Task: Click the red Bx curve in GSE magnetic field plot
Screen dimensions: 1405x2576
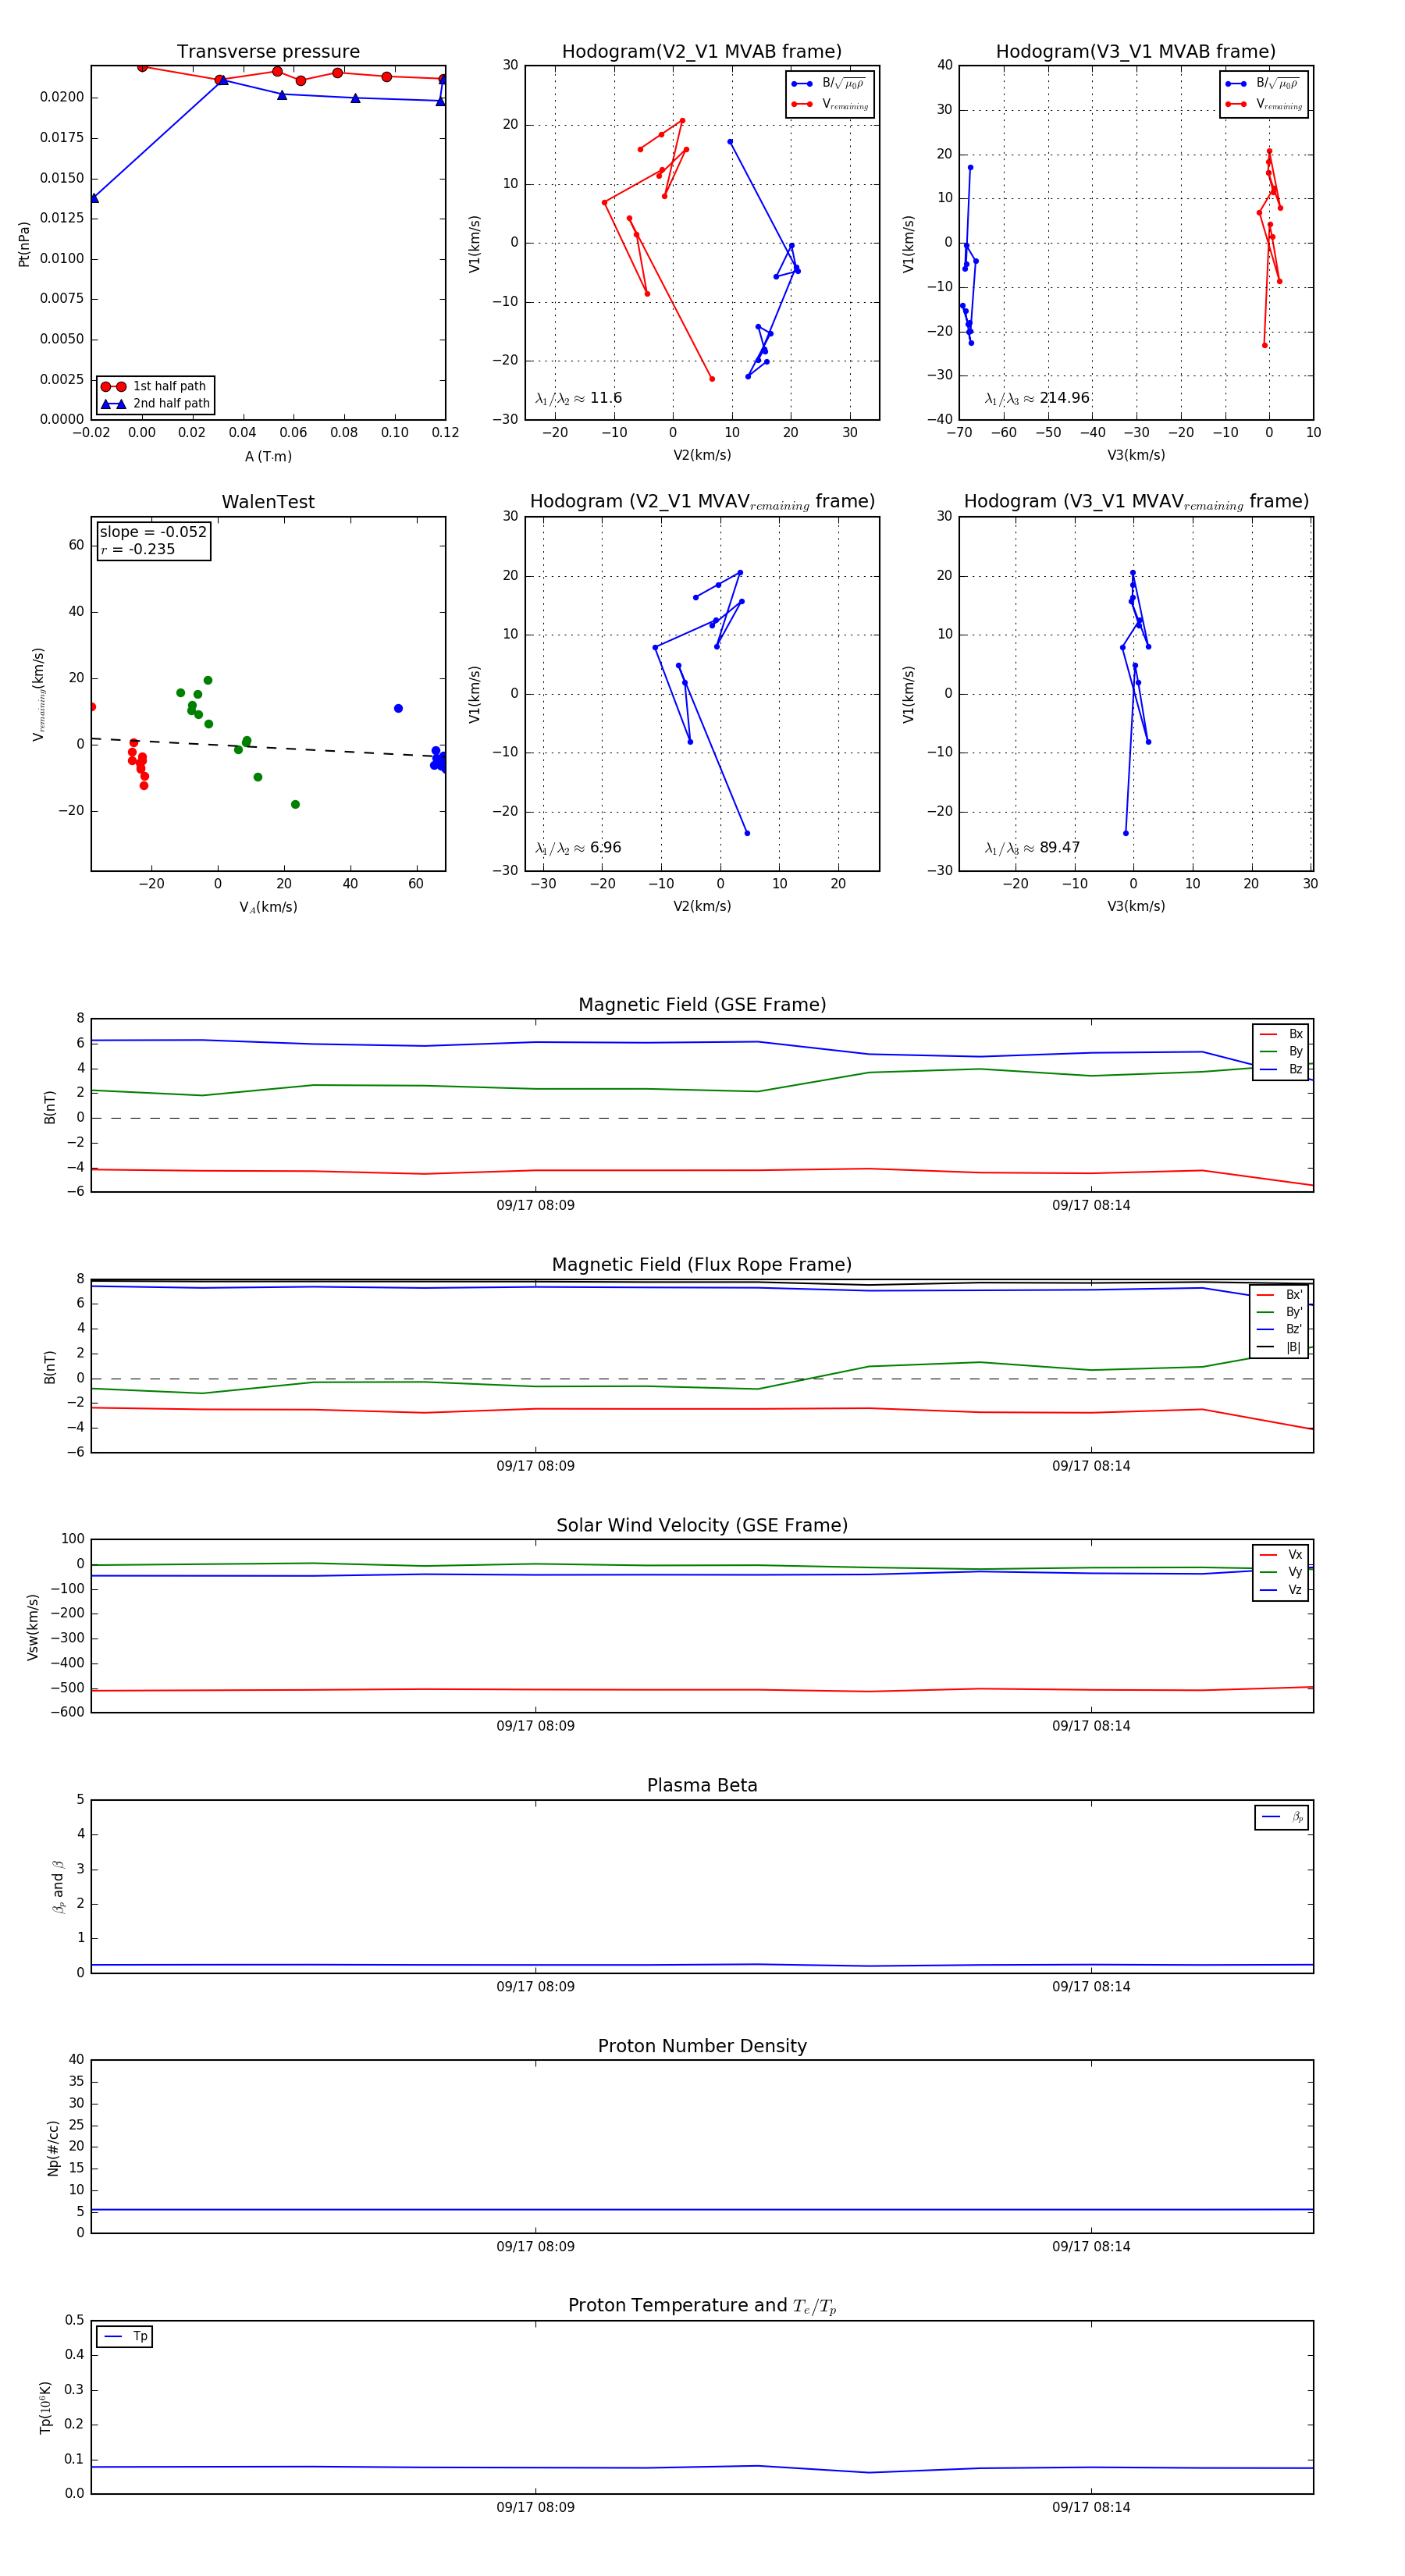Action: click(700, 1170)
